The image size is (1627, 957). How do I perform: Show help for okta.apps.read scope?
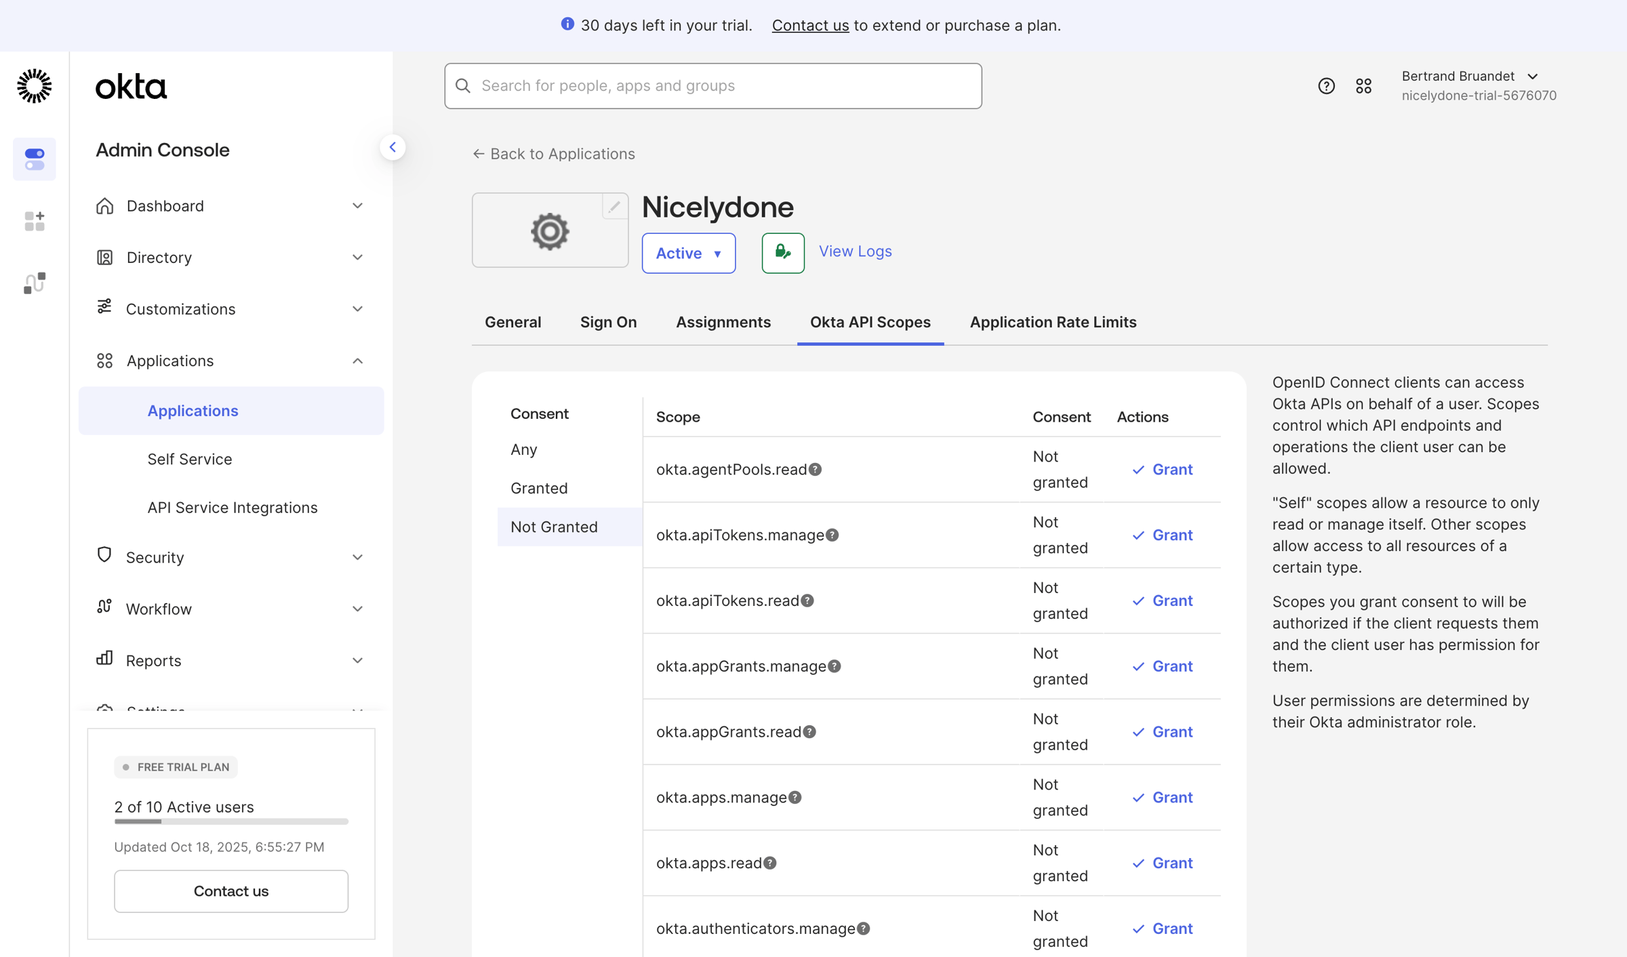coord(770,863)
